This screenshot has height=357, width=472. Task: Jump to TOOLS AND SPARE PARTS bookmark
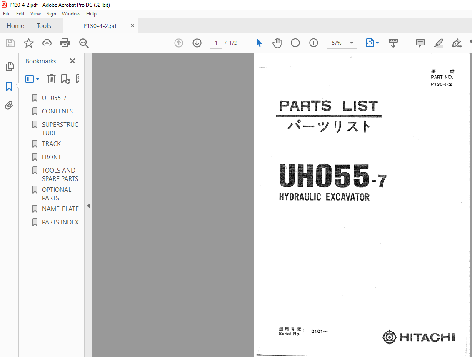point(60,174)
